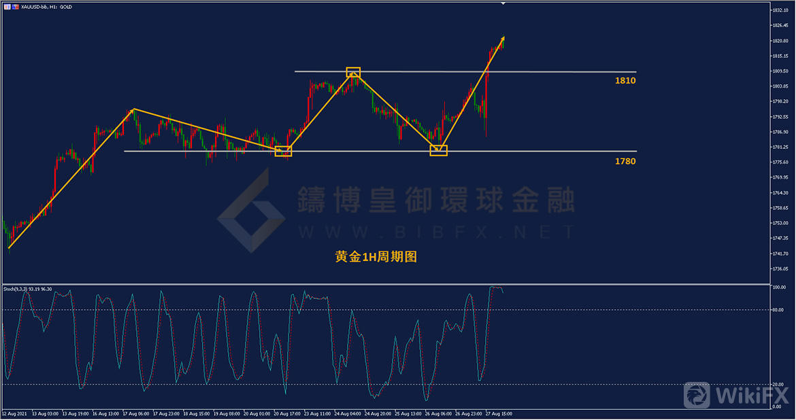Viewport: 796px width, 420px height.
Task: Click price scale value 1809.50
Action: click(x=780, y=71)
